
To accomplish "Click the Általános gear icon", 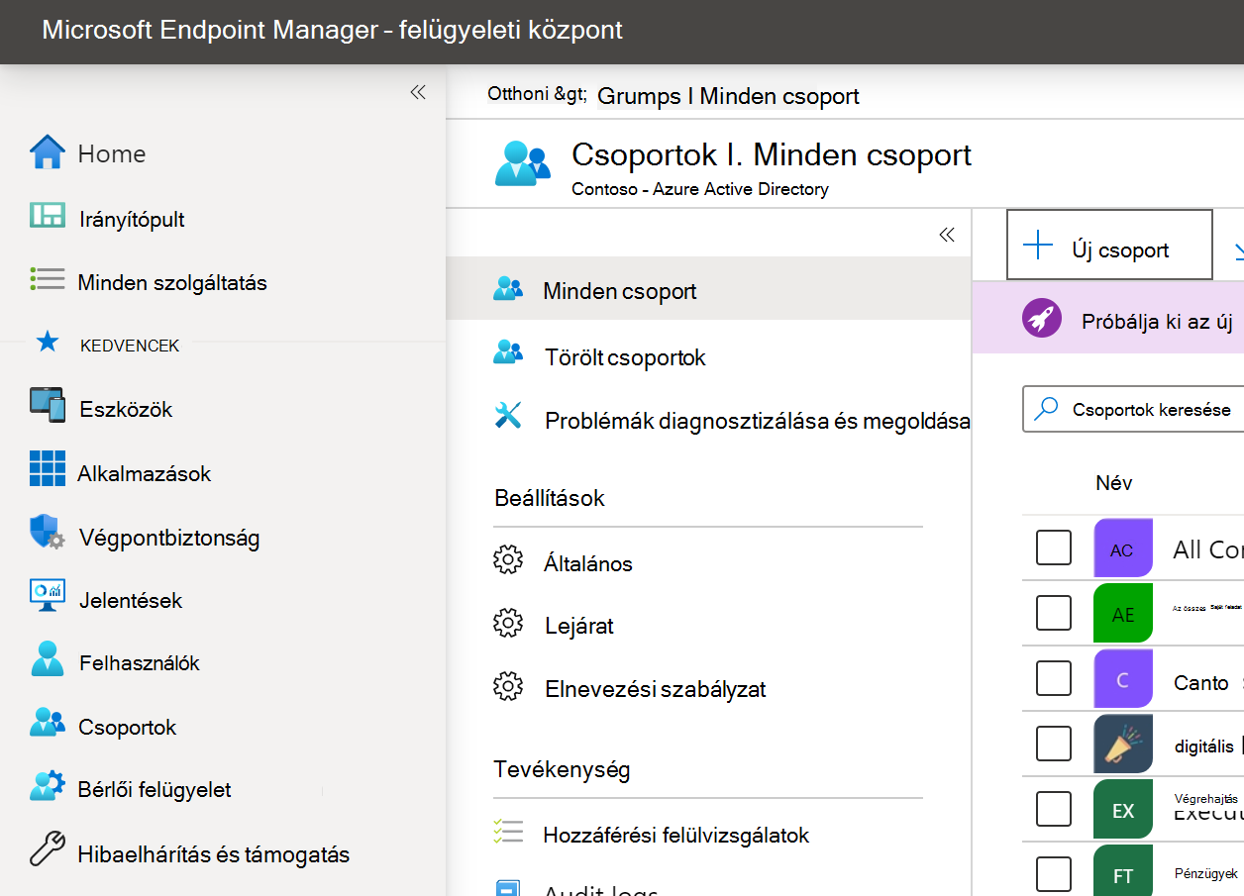I will tap(508, 560).
